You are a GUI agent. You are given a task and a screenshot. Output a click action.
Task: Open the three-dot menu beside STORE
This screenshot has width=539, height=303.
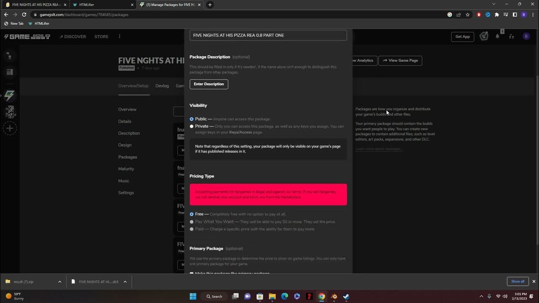120,37
